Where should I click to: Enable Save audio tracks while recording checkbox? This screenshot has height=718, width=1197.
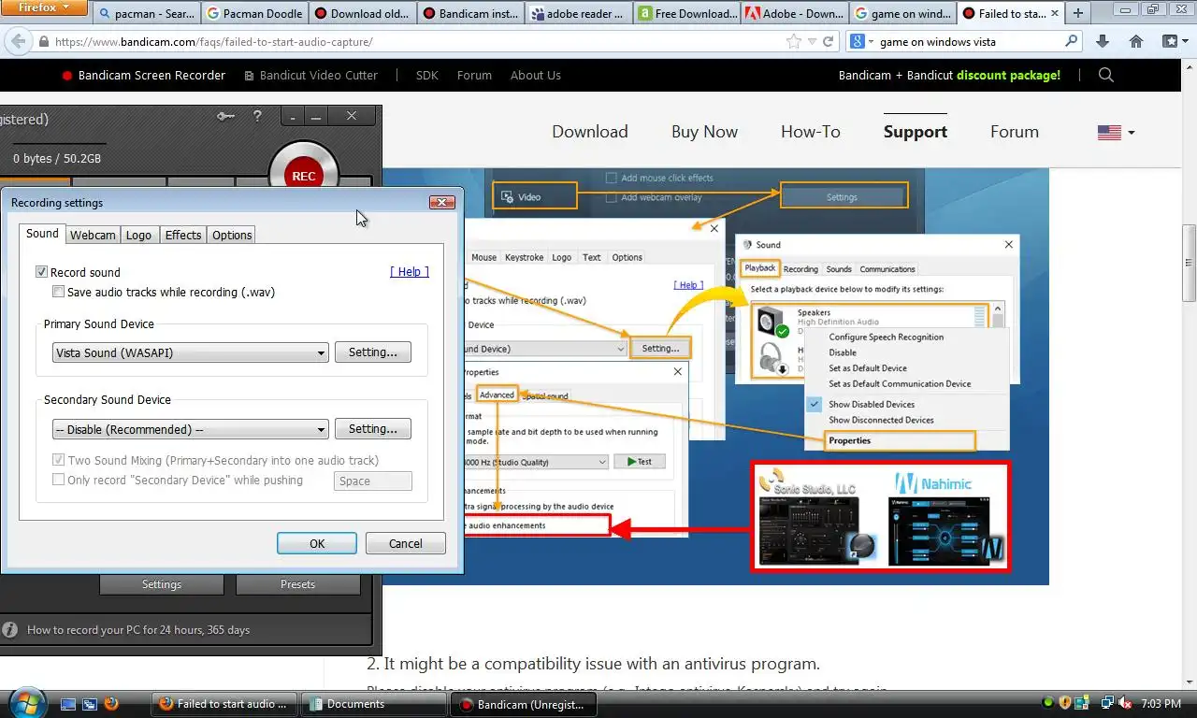59,292
